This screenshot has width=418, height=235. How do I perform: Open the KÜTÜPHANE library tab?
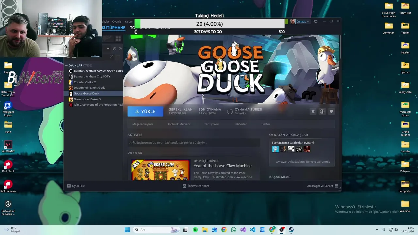pyautogui.click(x=114, y=28)
